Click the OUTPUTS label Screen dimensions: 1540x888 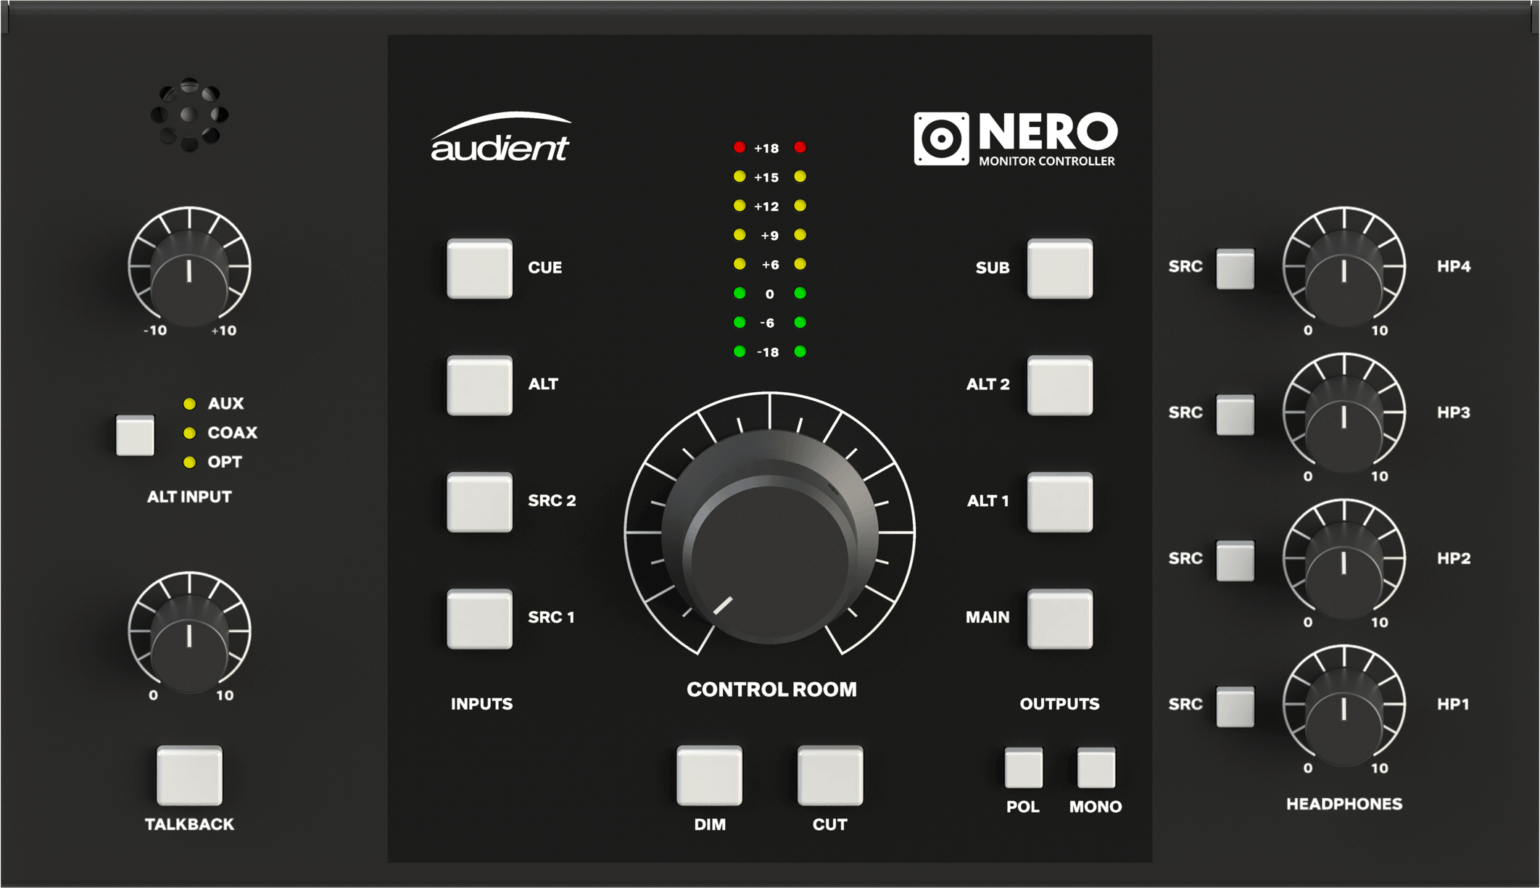tap(1059, 704)
